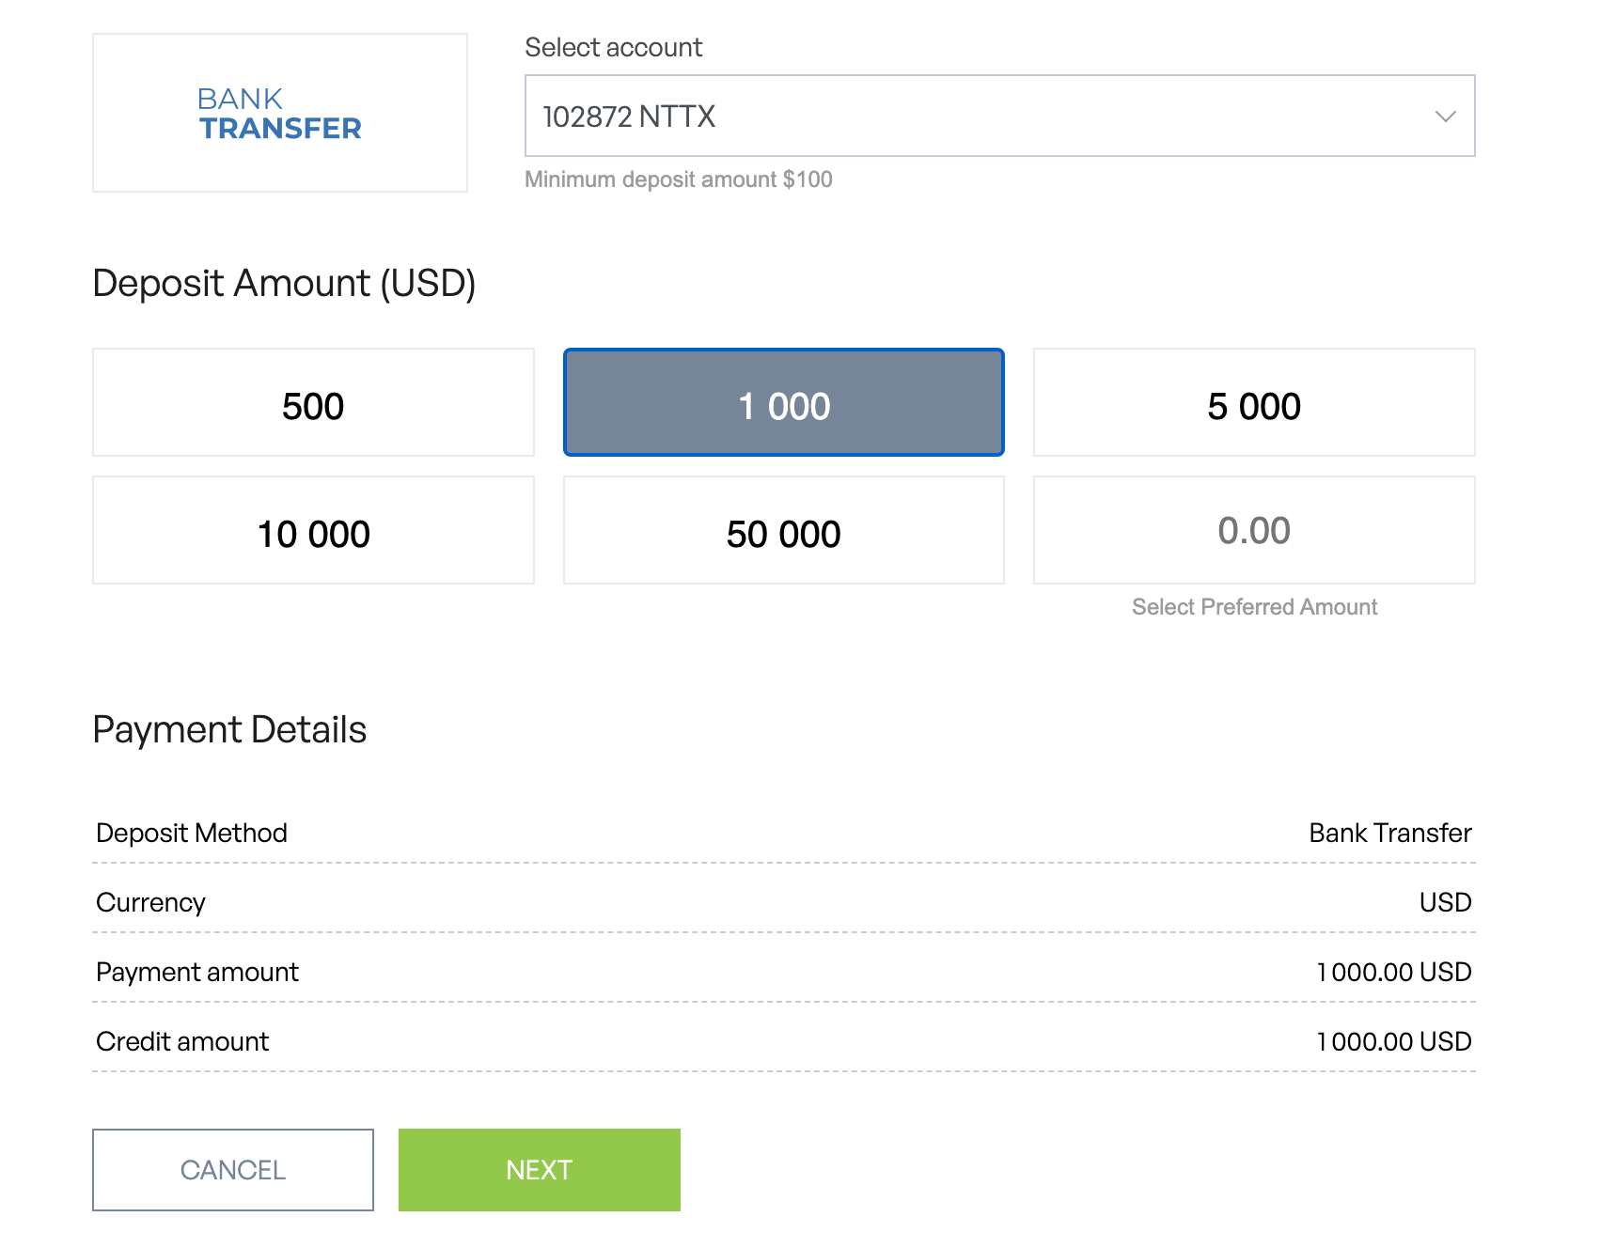Click the Minimum deposit amount $100 note

coord(678,179)
